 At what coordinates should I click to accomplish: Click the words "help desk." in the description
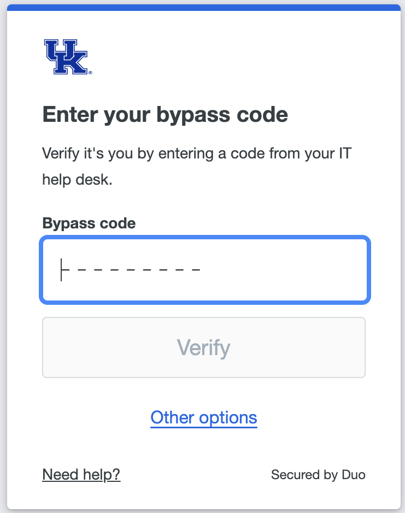77,180
